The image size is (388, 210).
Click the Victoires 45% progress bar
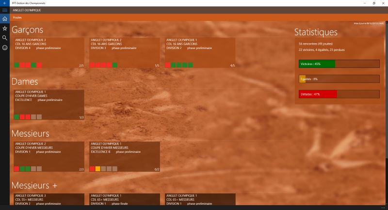tap(339, 64)
